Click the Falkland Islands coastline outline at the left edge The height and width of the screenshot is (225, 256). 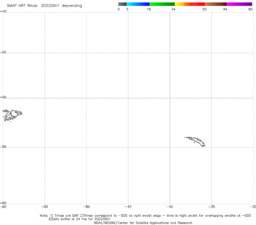tap(12, 116)
